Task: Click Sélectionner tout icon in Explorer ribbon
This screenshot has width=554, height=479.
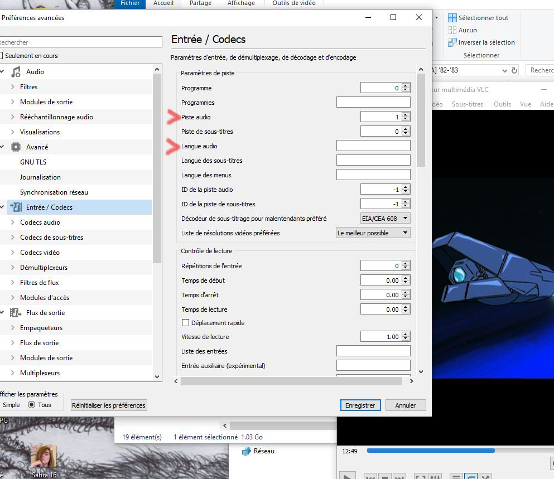Action: click(x=452, y=18)
